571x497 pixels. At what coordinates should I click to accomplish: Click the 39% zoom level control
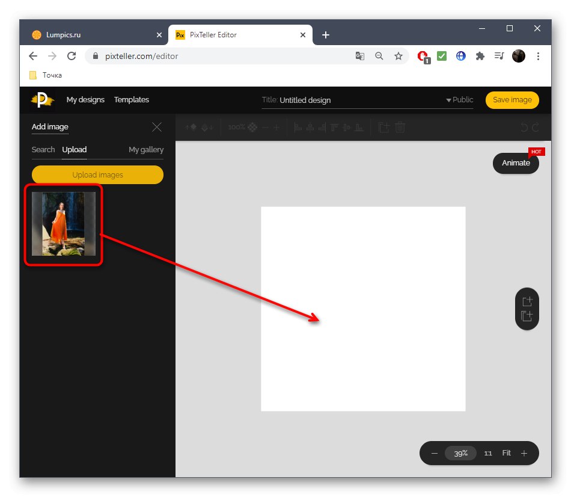point(460,453)
